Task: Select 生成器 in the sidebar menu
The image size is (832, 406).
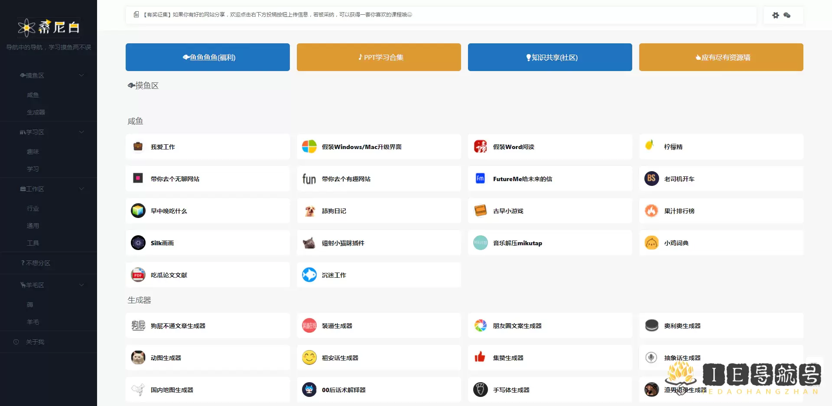Action: tap(36, 112)
